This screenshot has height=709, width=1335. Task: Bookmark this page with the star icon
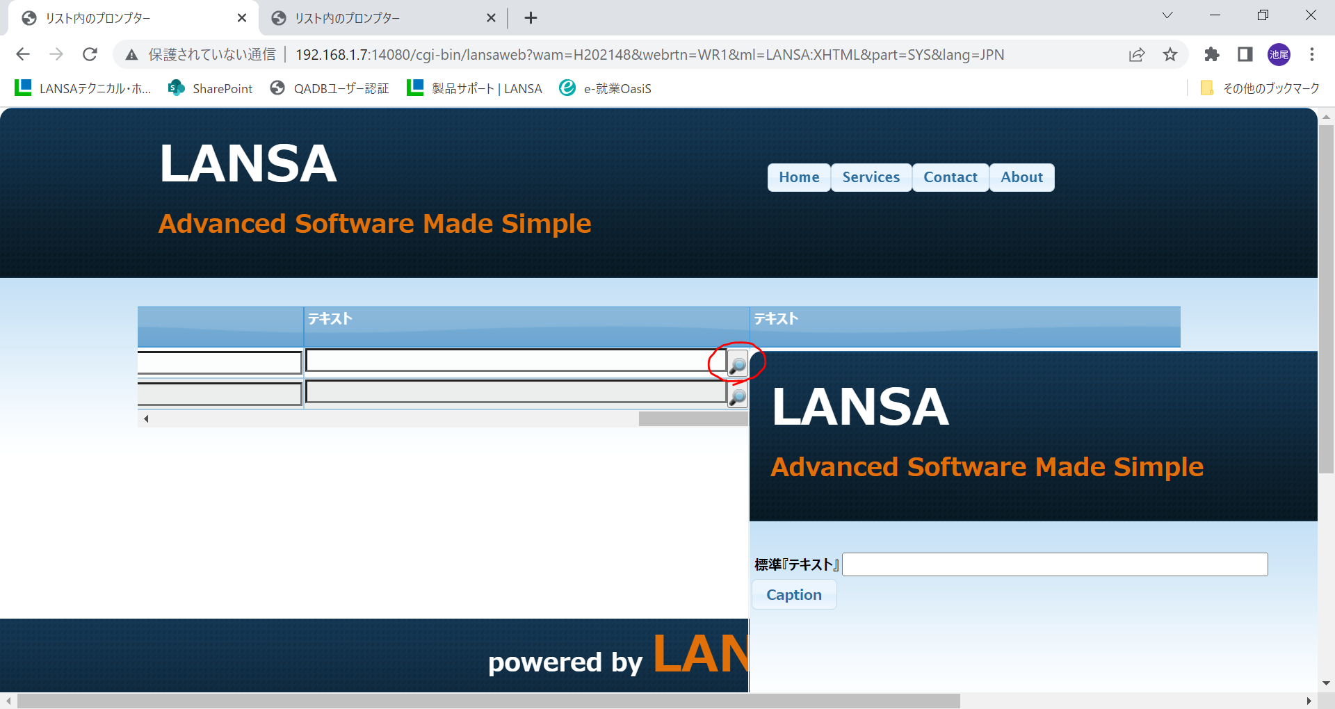coord(1170,54)
